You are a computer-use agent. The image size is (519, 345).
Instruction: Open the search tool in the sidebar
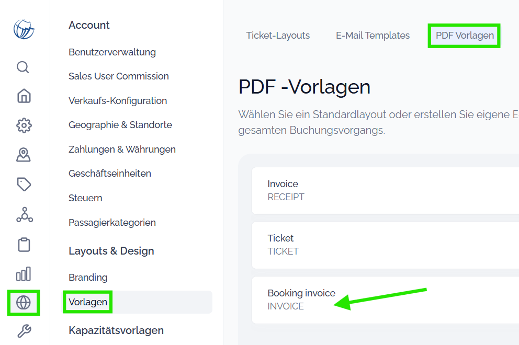click(x=23, y=67)
